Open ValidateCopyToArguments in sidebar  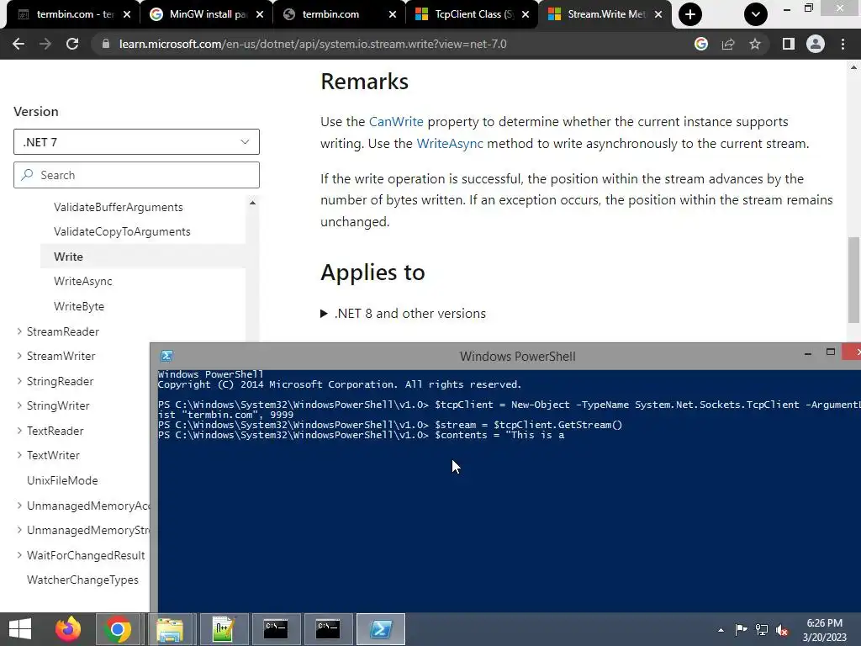tap(122, 232)
